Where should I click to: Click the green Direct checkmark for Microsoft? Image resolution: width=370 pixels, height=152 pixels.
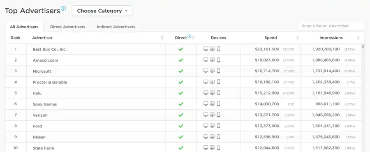(181, 71)
